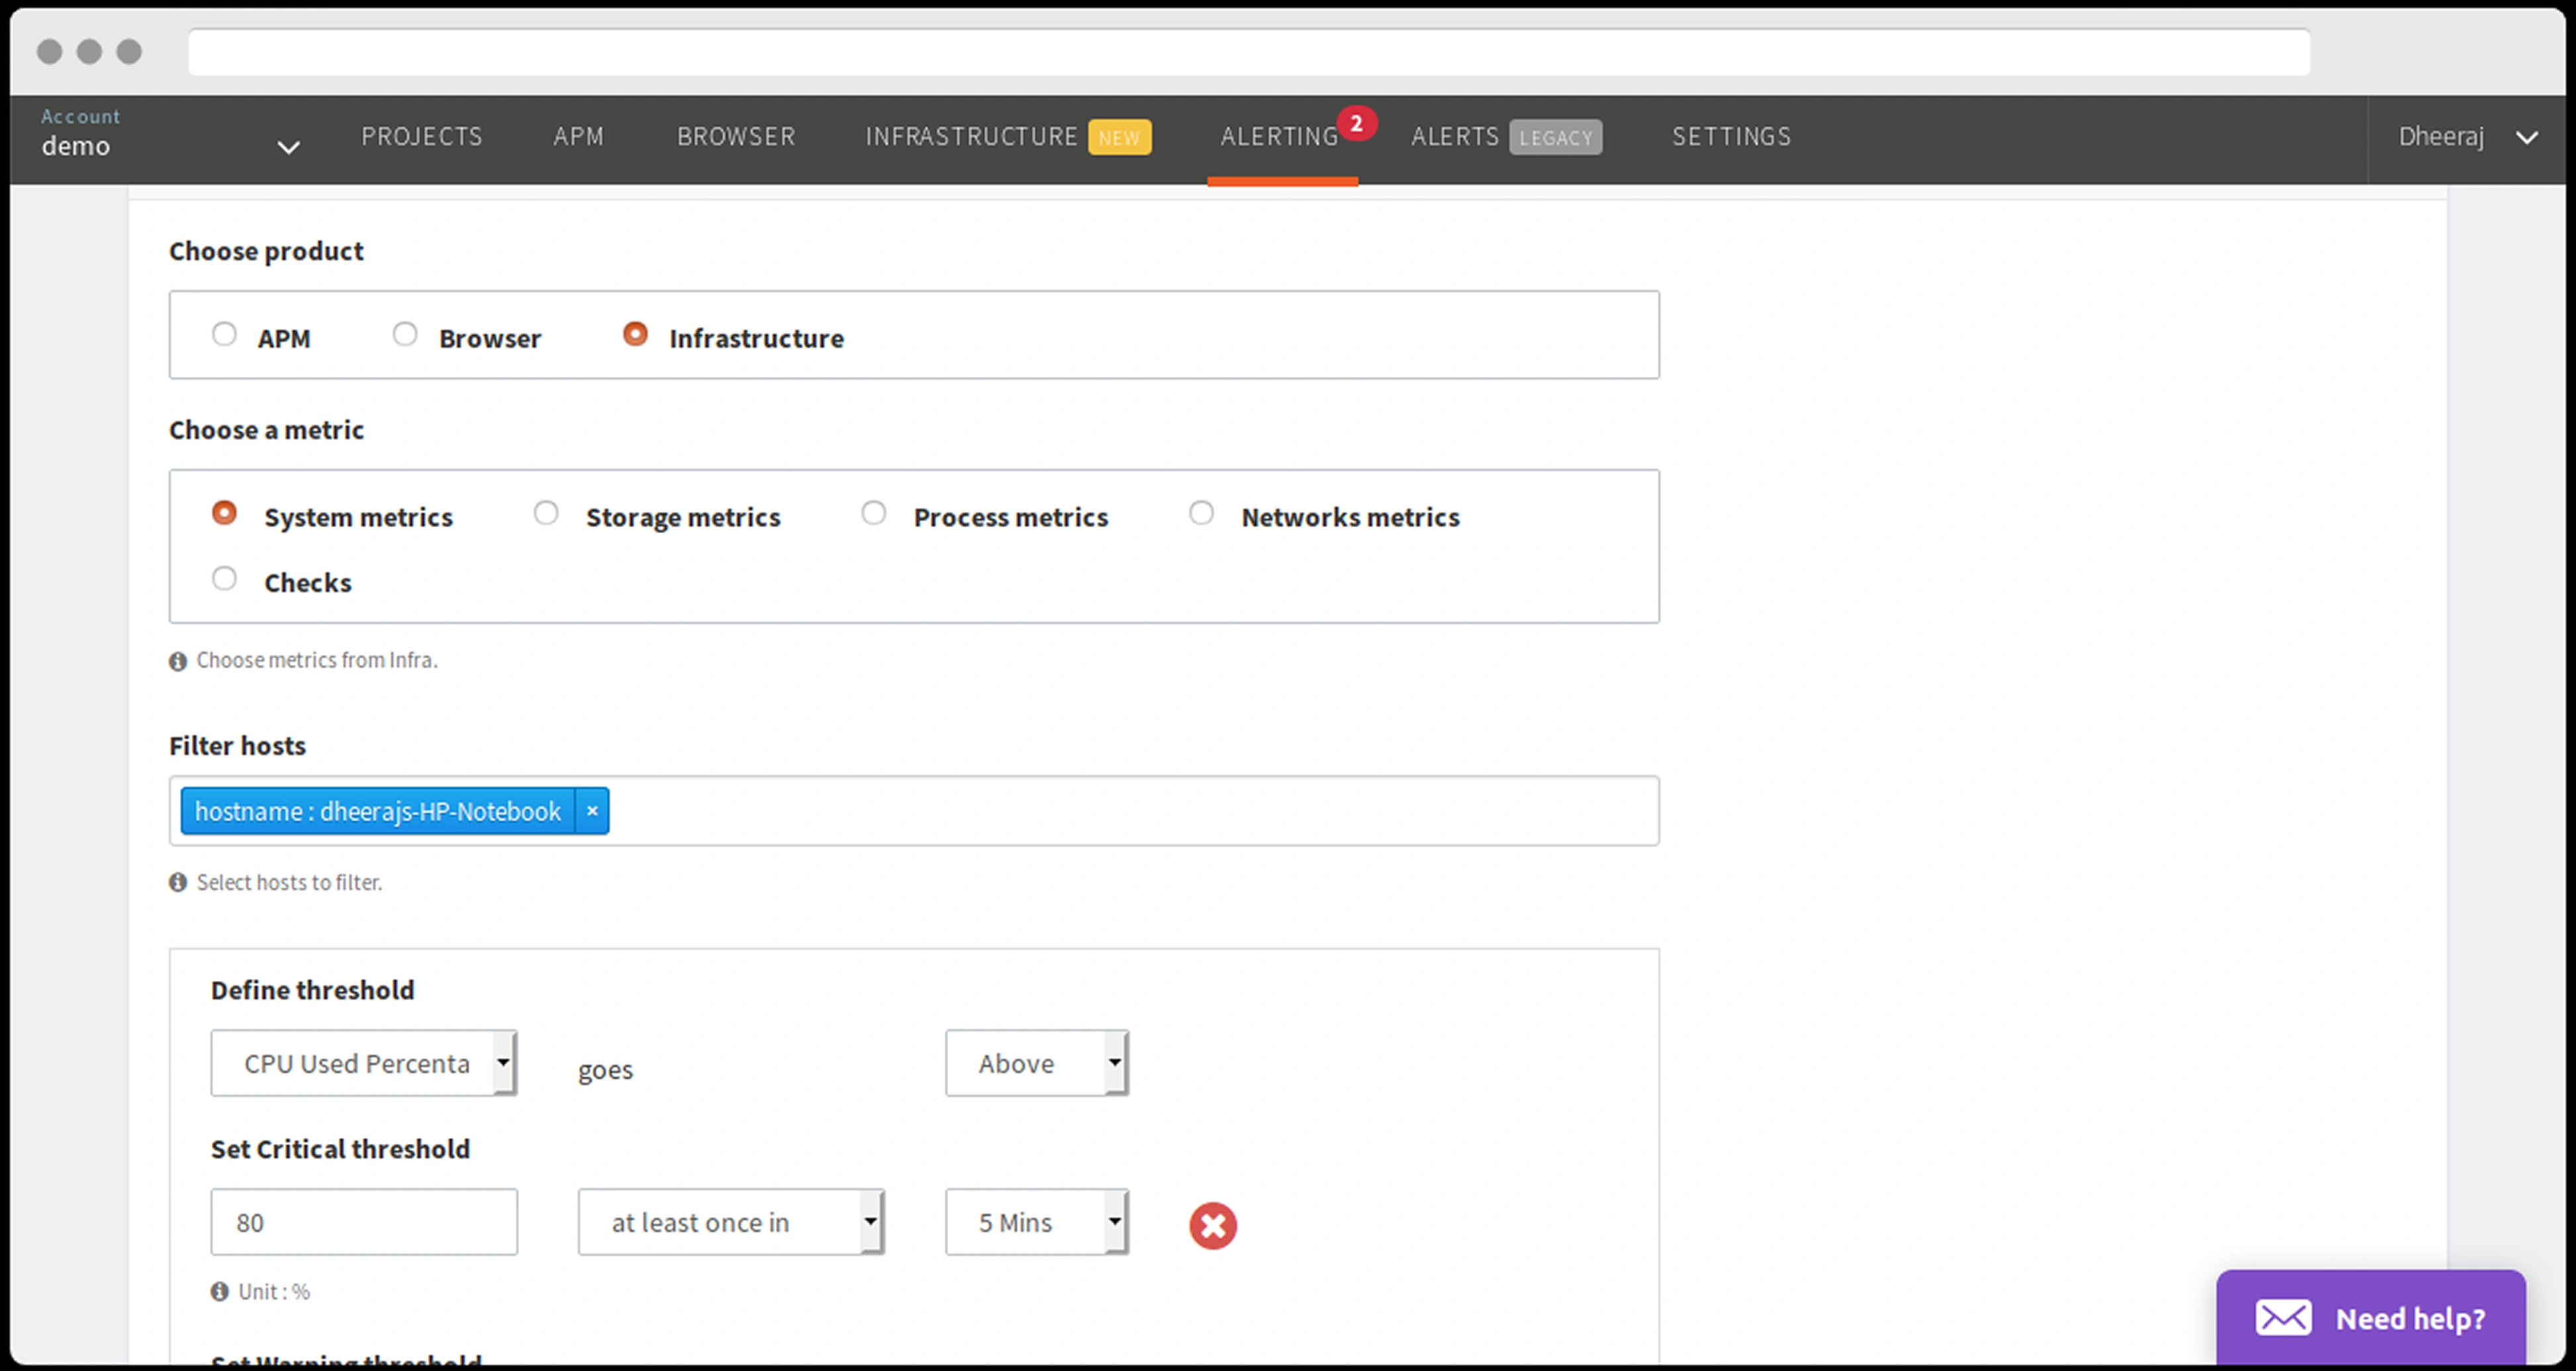Select the Checks metric radio button

pos(224,578)
